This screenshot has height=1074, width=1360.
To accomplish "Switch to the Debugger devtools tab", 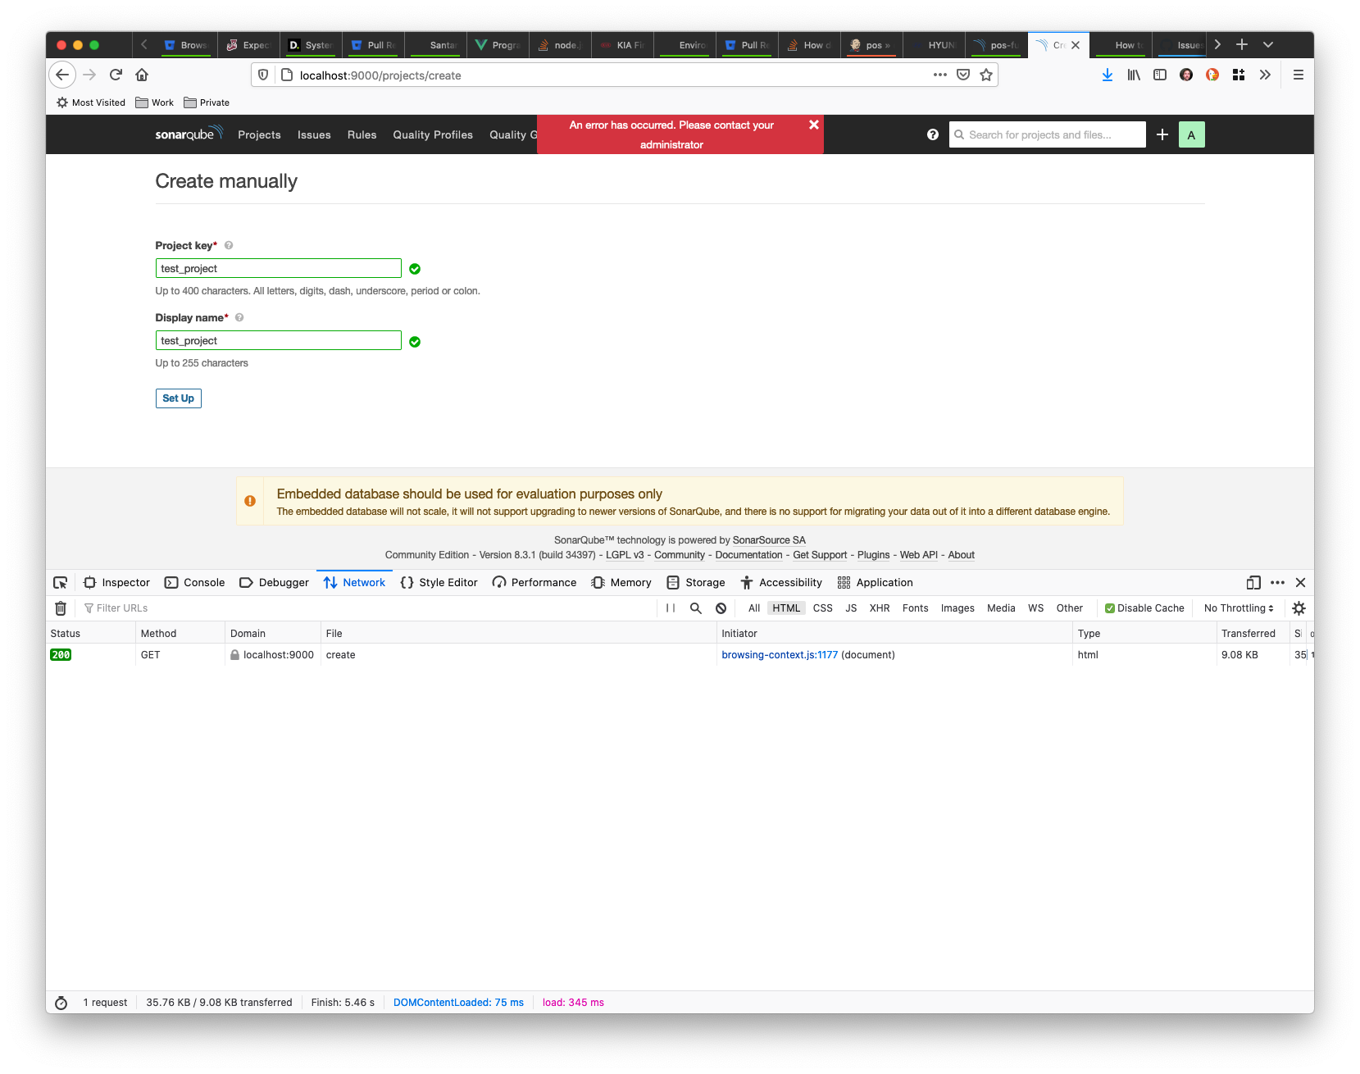I will point(274,582).
